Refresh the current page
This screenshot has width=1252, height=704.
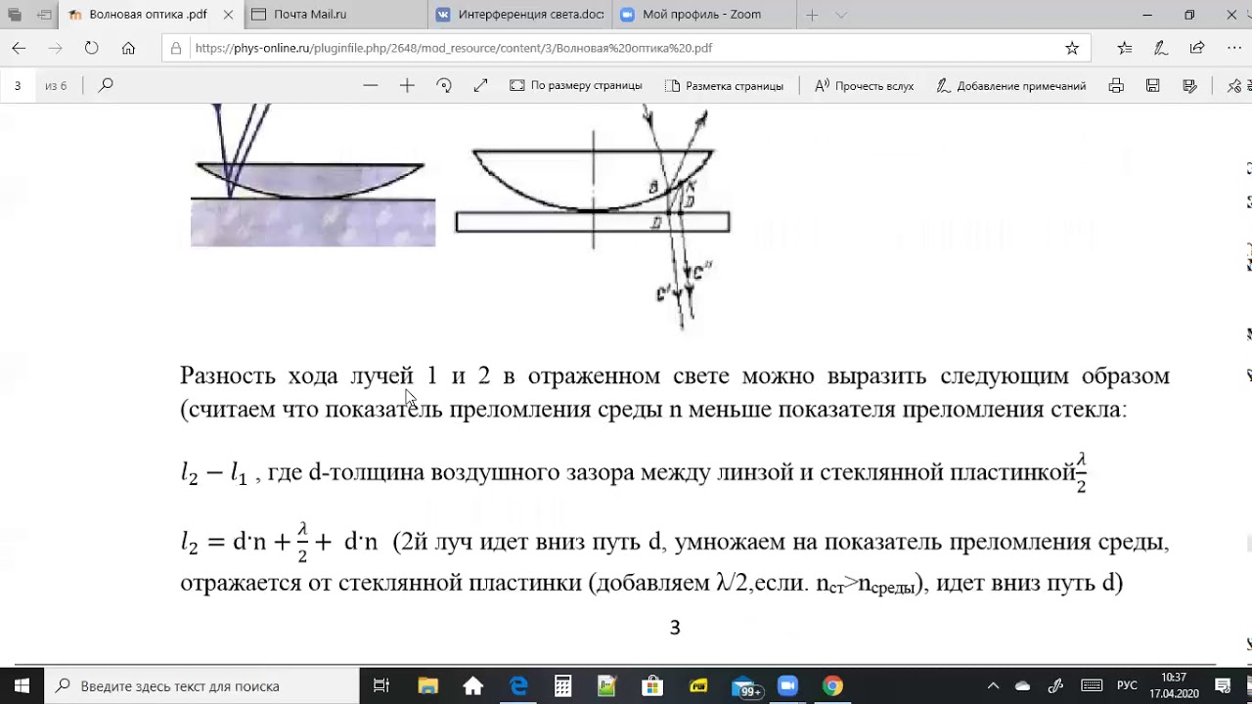pos(91,48)
